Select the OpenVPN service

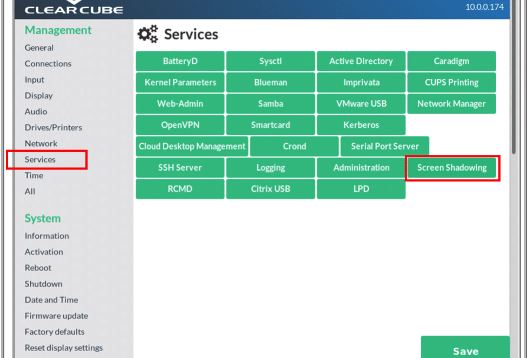(x=180, y=125)
